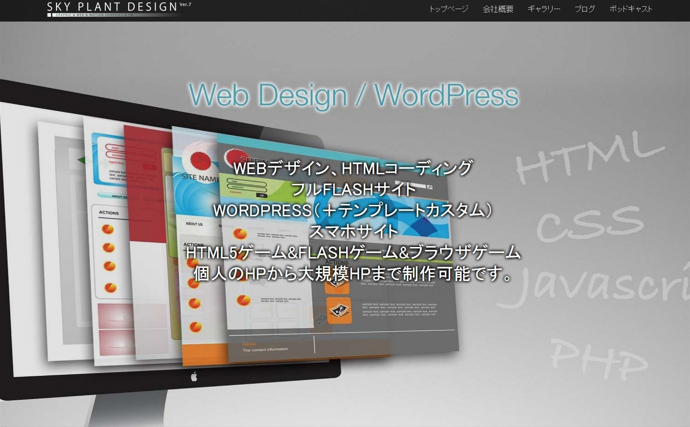Image resolution: width=690 pixels, height=427 pixels.
Task: Click the フルFLASHサイト text line
Action: tap(353, 189)
